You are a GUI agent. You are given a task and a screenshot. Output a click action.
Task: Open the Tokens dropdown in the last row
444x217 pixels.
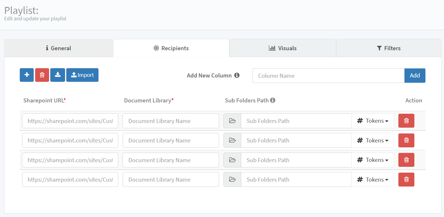[373, 179]
